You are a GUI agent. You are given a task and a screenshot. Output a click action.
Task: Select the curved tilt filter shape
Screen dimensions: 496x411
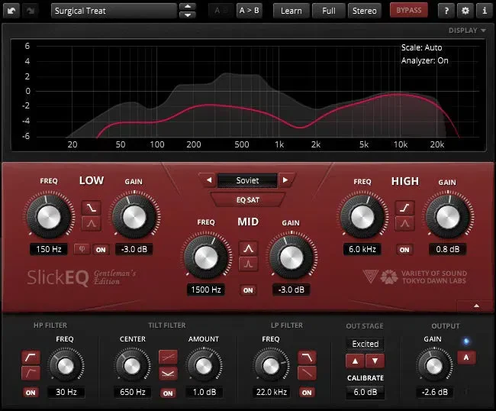coord(168,374)
